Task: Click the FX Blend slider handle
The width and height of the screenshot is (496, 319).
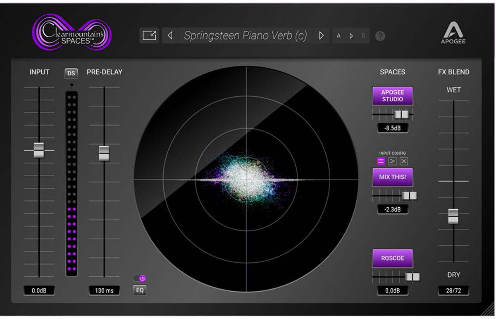Action: click(453, 216)
